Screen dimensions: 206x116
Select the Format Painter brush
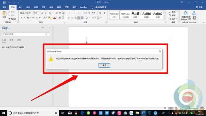[x=9, y=19]
